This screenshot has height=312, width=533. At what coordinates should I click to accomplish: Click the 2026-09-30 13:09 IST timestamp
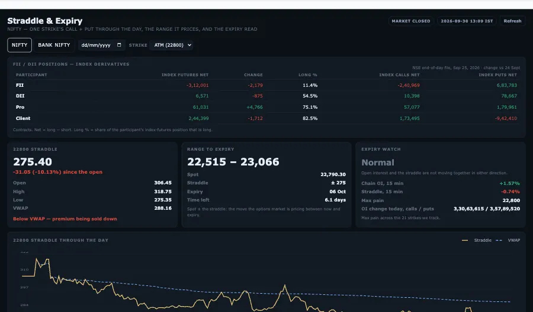[467, 21]
